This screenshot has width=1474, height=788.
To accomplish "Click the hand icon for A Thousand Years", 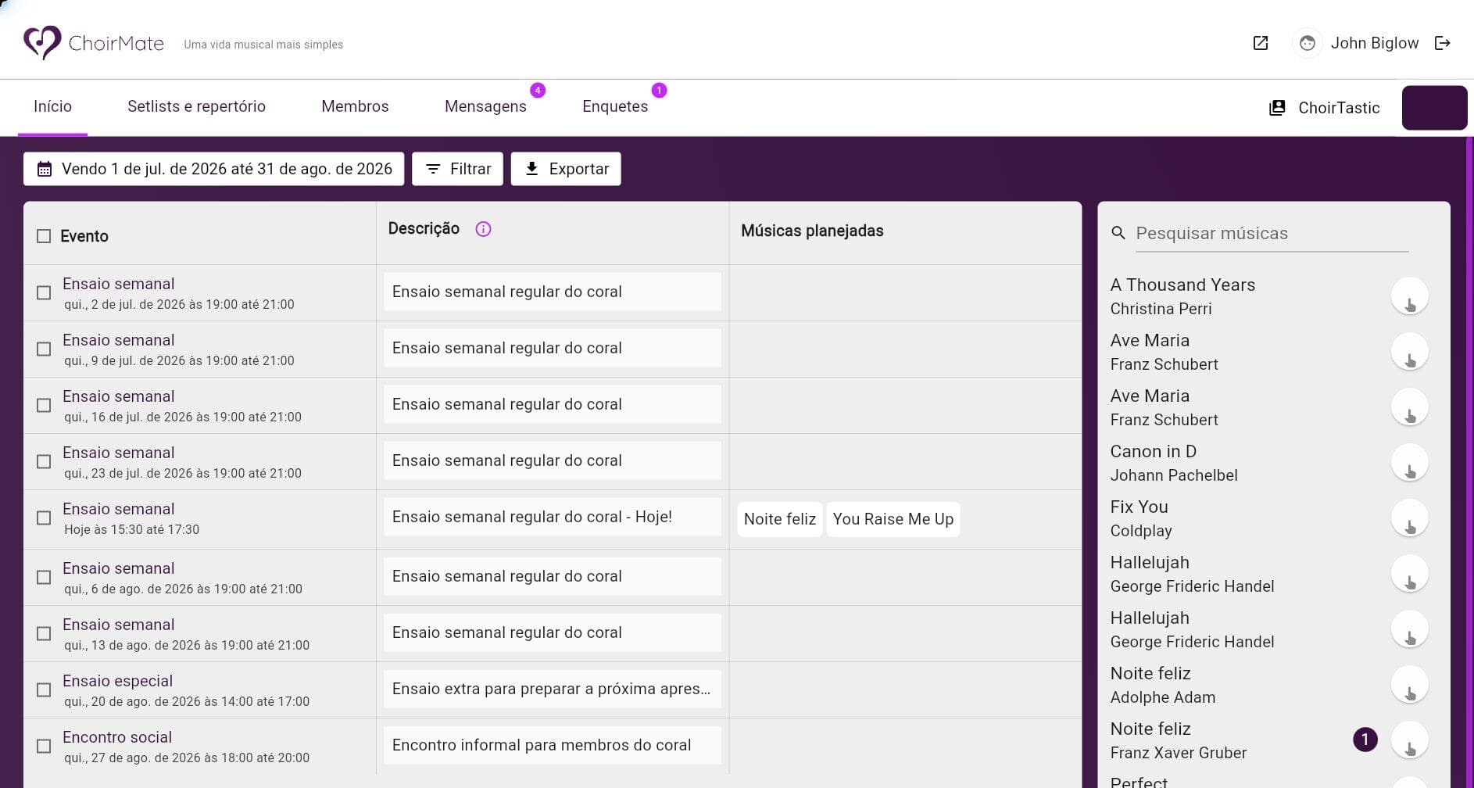I will [1409, 296].
